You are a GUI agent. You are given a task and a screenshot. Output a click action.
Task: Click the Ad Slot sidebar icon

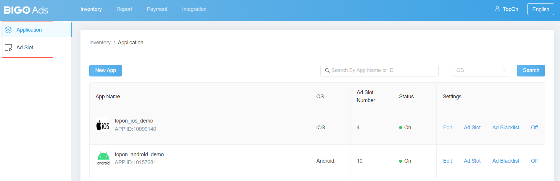(8, 48)
